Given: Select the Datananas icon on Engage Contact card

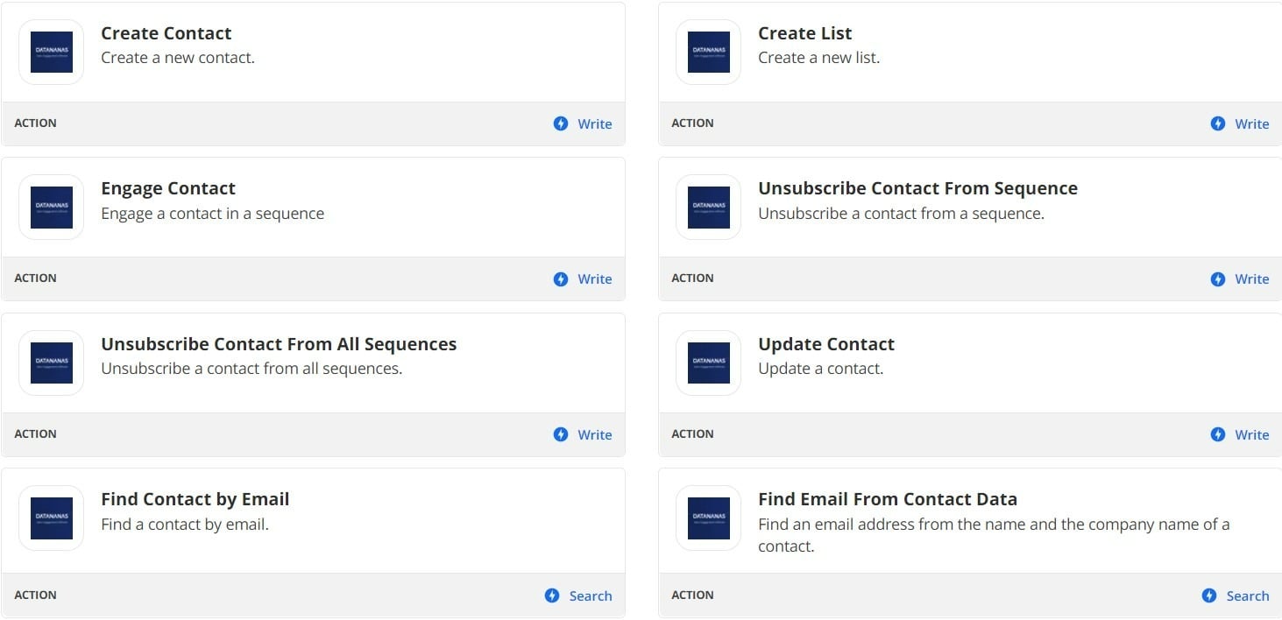Looking at the screenshot, I should point(51,207).
